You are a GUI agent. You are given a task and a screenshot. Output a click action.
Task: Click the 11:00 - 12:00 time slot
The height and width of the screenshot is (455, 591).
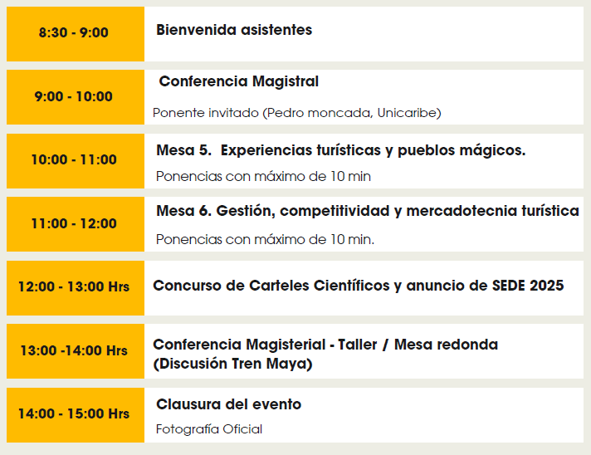pyautogui.click(x=76, y=224)
